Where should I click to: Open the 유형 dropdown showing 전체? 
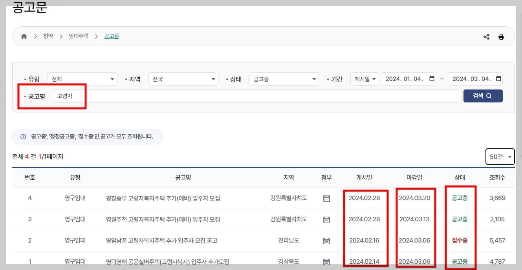pos(82,78)
